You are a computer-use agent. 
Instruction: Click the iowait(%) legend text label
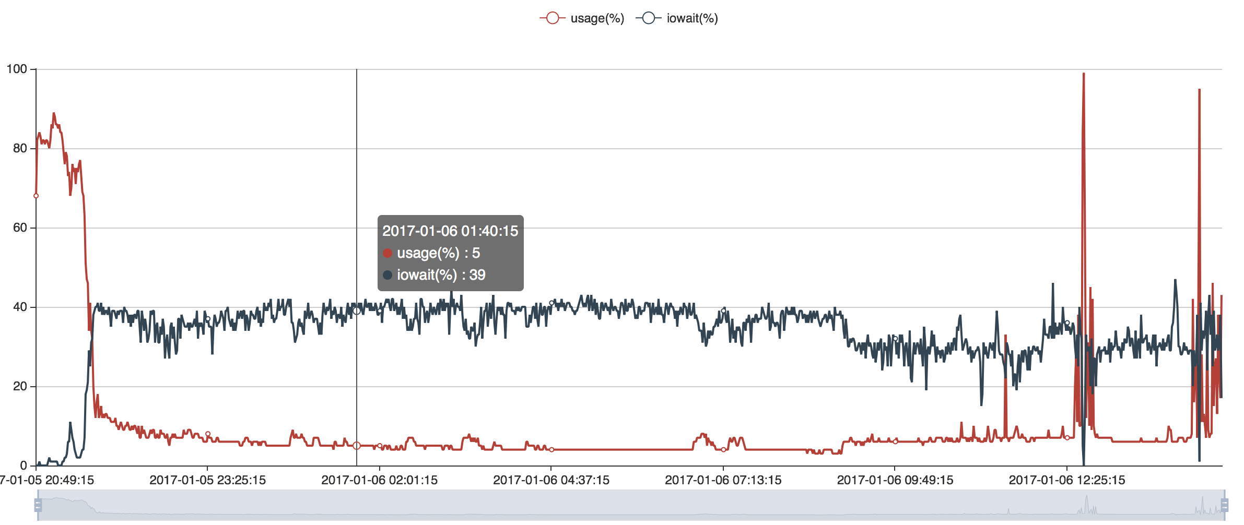[692, 18]
